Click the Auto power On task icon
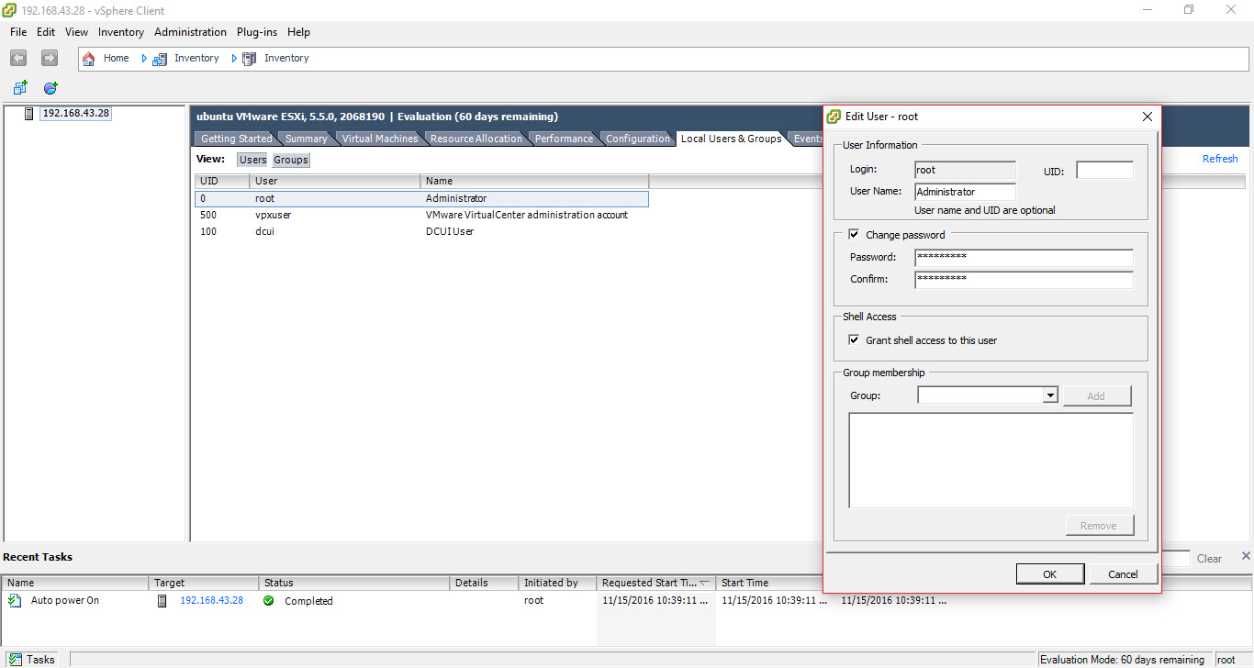This screenshot has height=668, width=1254. [15, 600]
